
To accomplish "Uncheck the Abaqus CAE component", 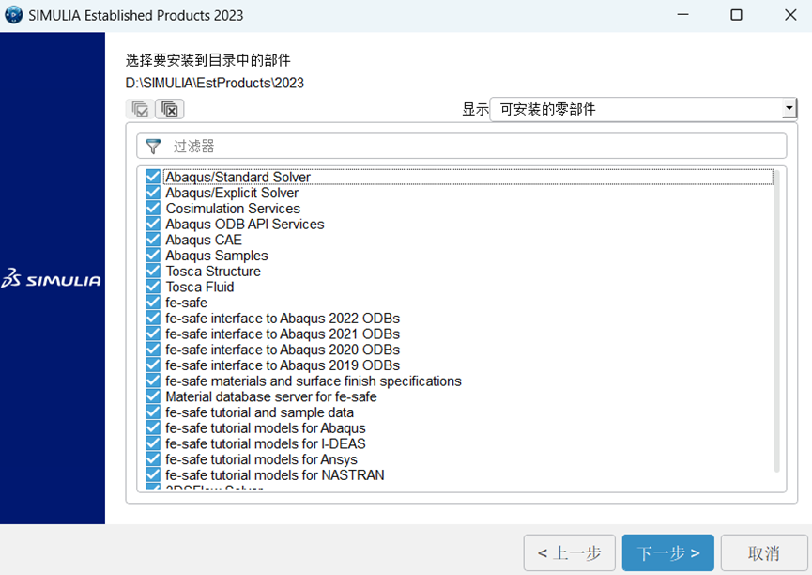I will click(x=153, y=240).
